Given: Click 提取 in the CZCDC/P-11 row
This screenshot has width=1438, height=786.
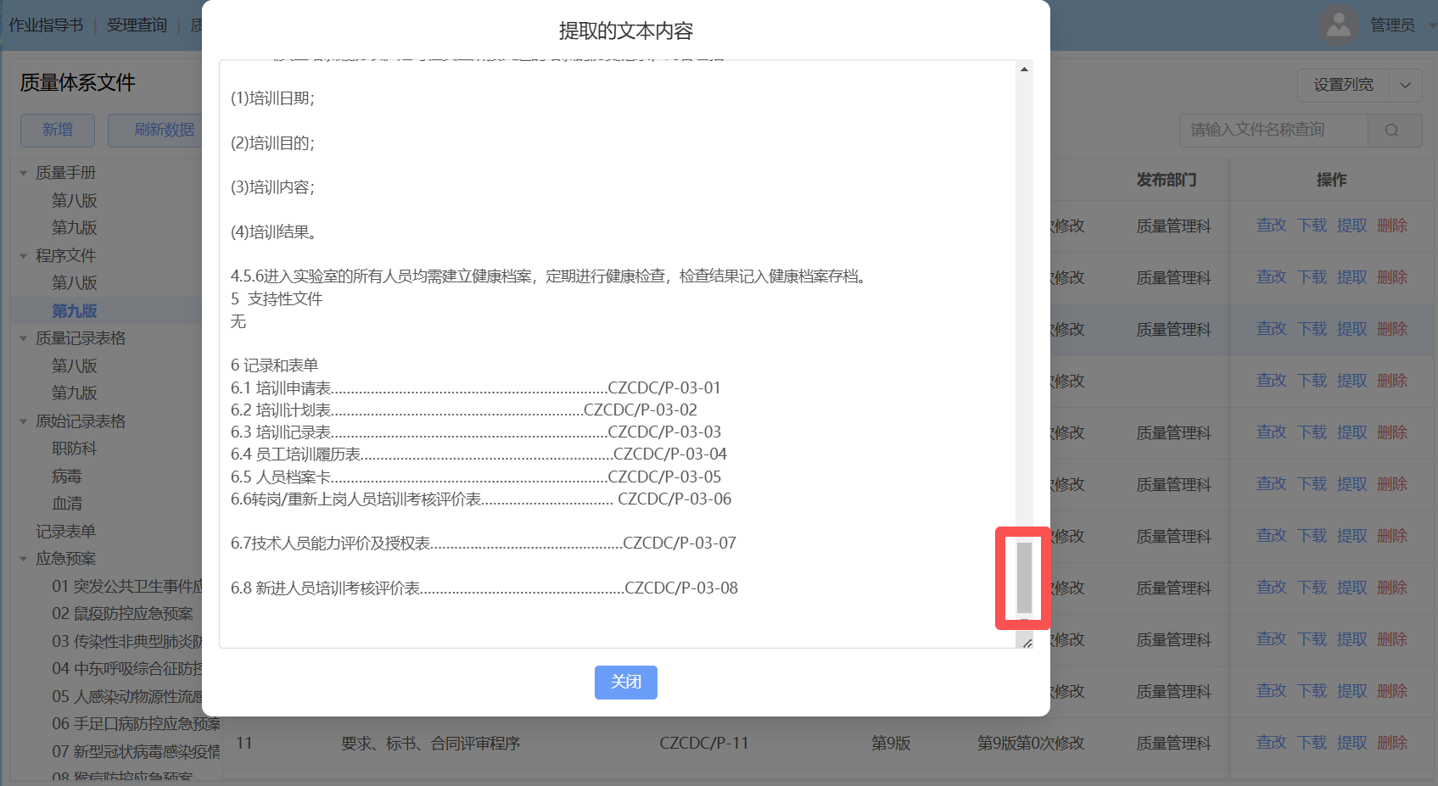Looking at the screenshot, I should coord(1351,743).
